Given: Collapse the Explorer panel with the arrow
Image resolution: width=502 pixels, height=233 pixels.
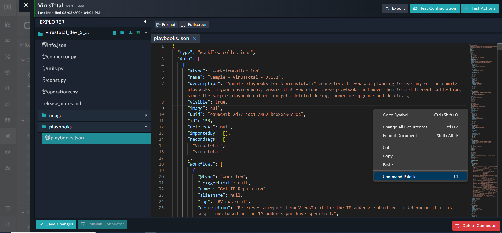Looking at the screenshot, I should (x=145, y=22).
